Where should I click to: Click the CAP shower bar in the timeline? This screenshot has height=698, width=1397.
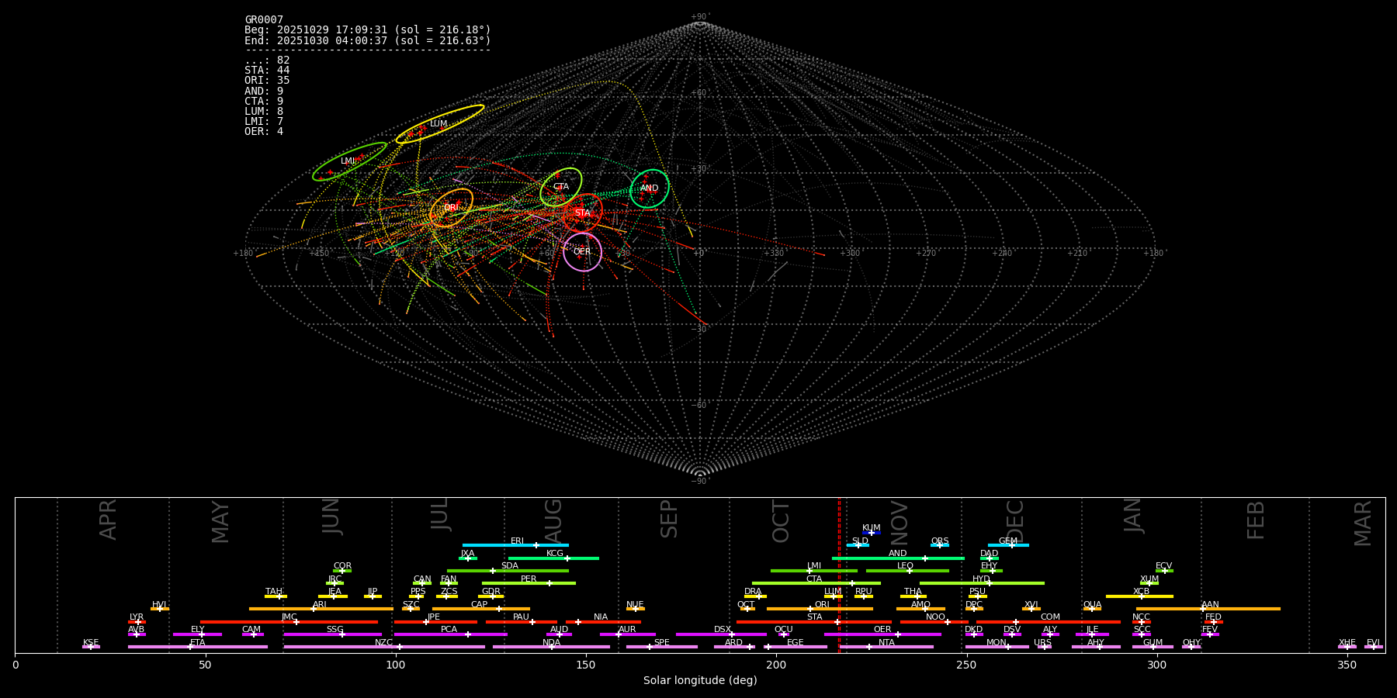pos(481,609)
